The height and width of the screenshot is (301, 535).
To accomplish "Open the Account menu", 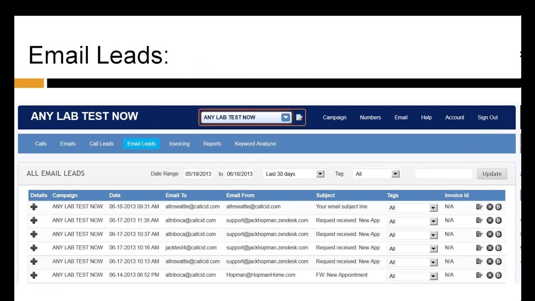I will (x=455, y=117).
